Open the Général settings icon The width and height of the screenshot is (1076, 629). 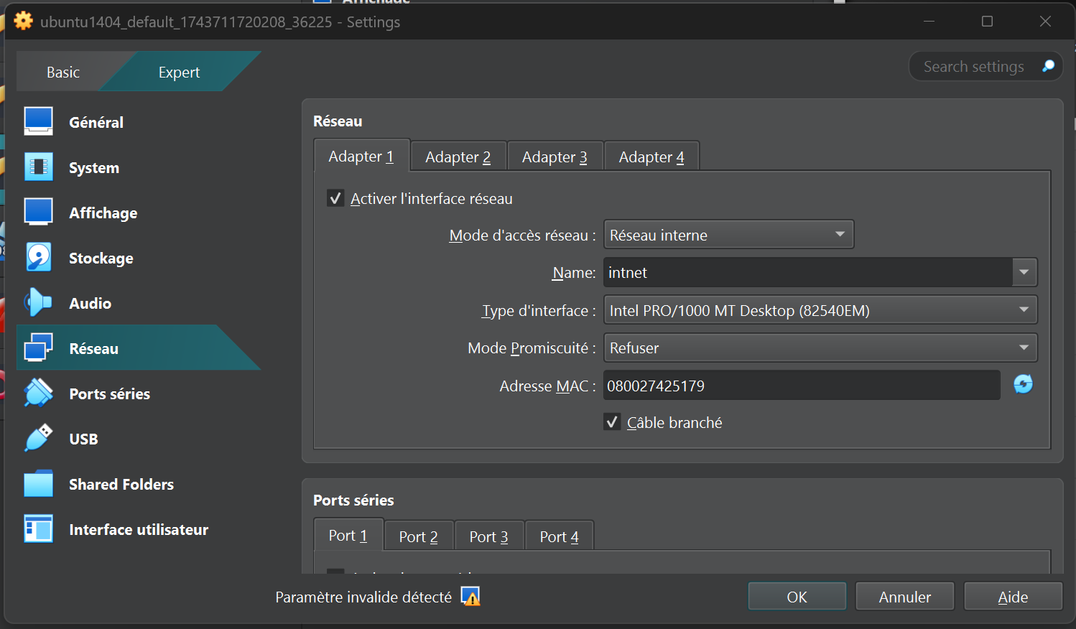(x=39, y=122)
